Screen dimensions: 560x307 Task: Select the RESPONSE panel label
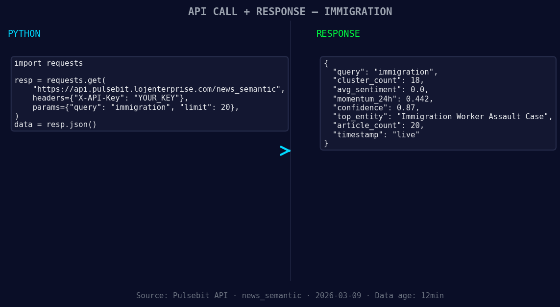338,33
